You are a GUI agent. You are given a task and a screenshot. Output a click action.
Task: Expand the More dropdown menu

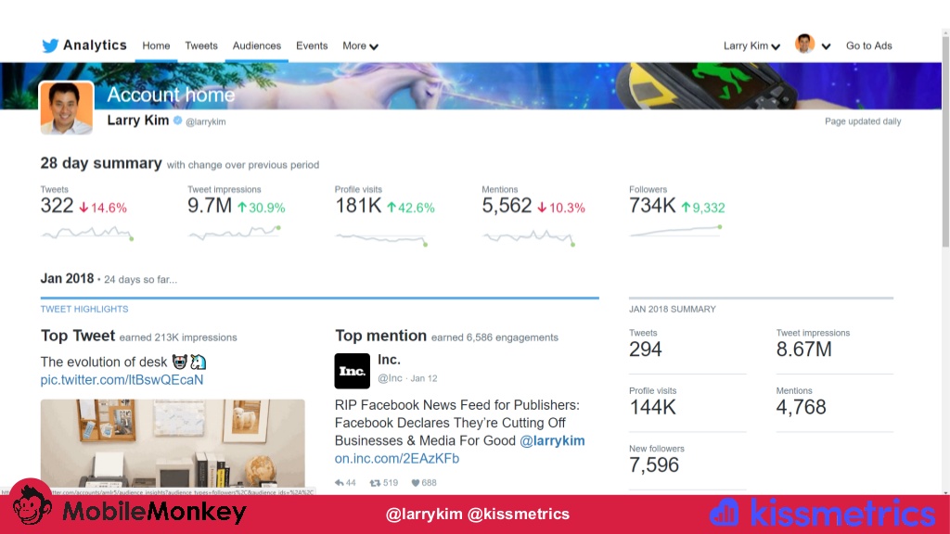point(360,45)
